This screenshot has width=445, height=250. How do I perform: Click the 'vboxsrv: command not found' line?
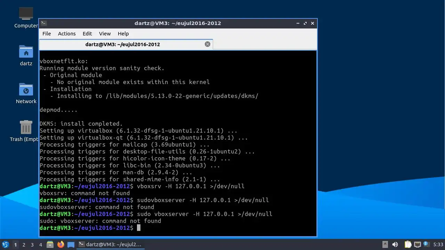pos(85,193)
